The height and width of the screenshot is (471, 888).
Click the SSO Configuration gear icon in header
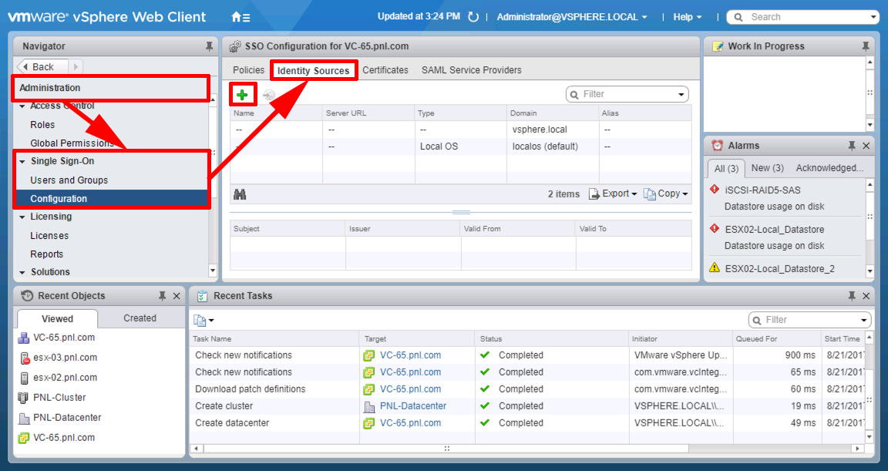coord(234,46)
